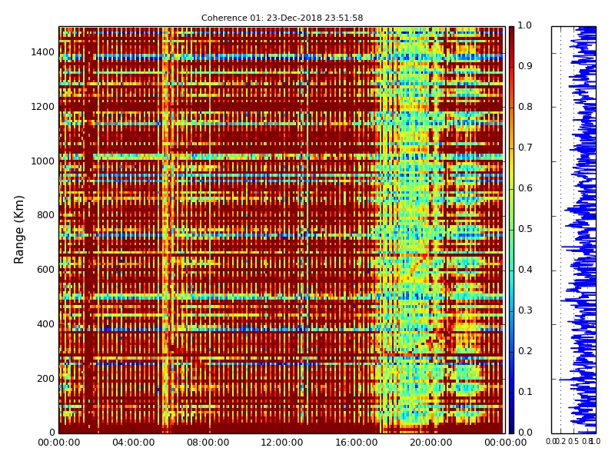Click the 20:00:00 time axis label
This screenshot has height=461, width=615.
[431, 443]
